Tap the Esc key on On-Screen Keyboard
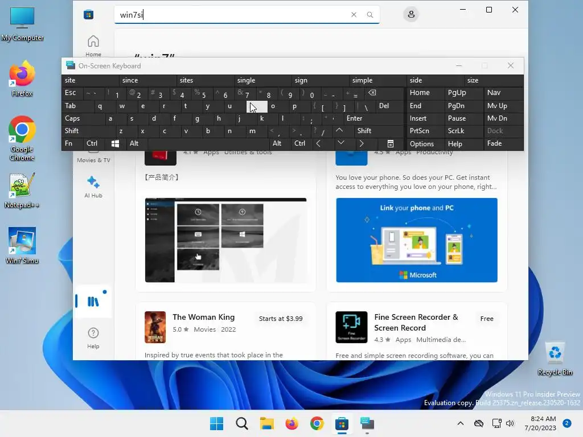 click(x=72, y=93)
